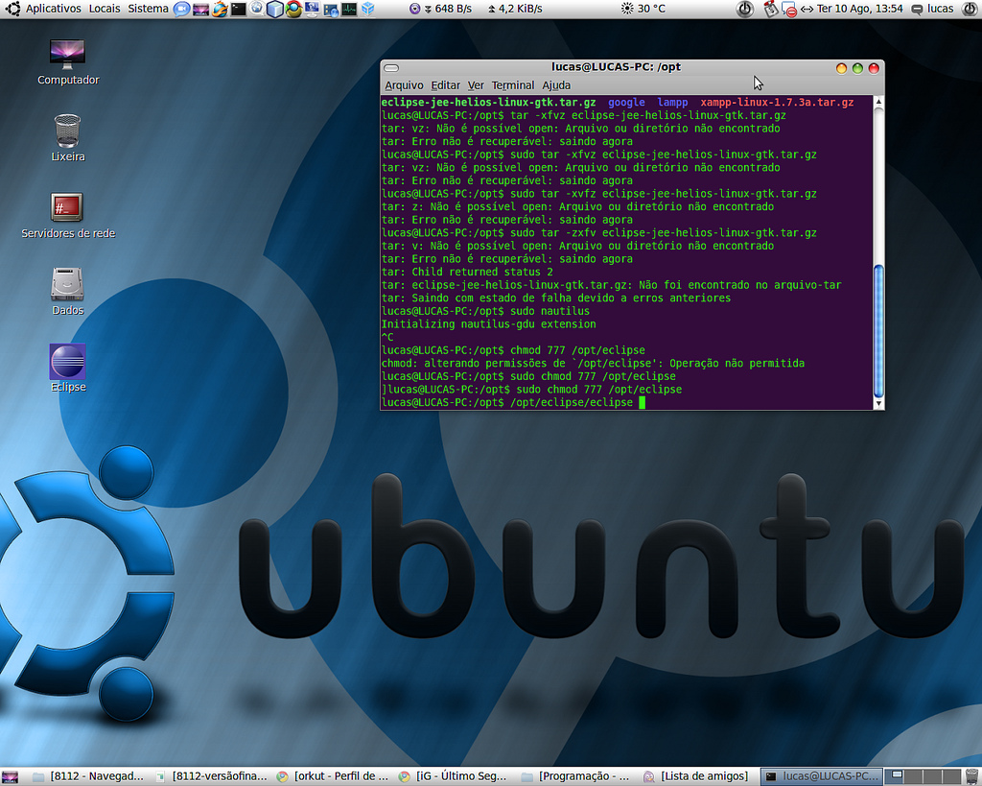Screen dimensions: 982x786
Task: Switch to the second workspace
Action: (914, 776)
